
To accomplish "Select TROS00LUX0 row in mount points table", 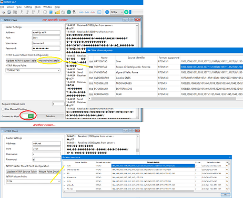I will click(x=166, y=83).
